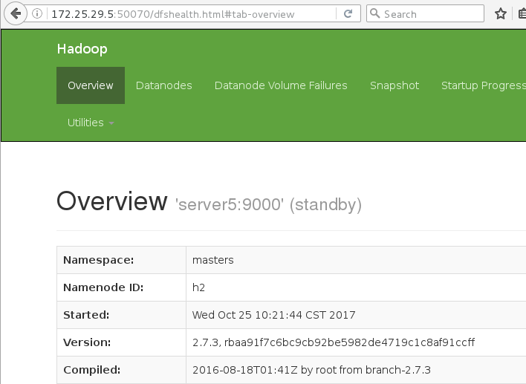Viewport: 526px width, 384px height.
Task: Click the Namespace: label cell
Action: [121, 260]
